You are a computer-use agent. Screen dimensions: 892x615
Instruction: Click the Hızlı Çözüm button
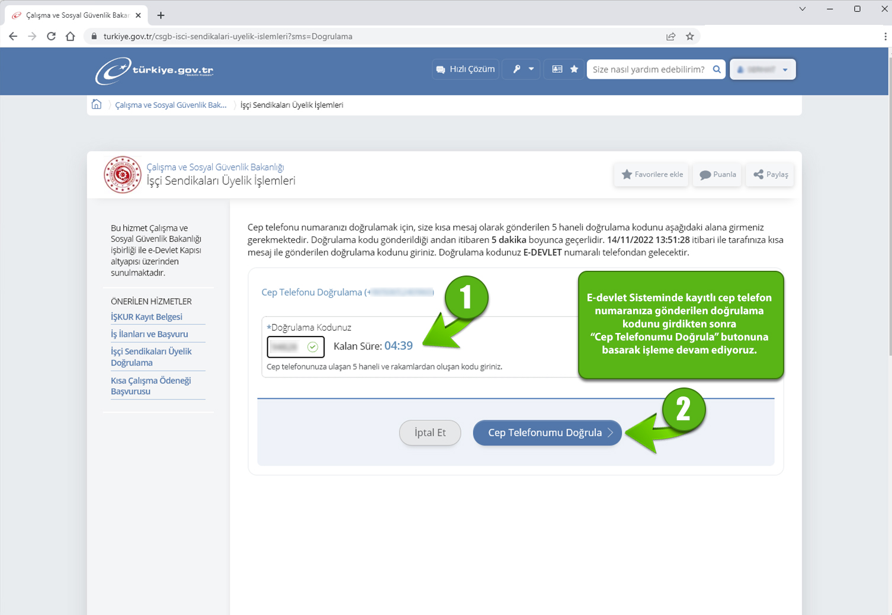pos(466,69)
